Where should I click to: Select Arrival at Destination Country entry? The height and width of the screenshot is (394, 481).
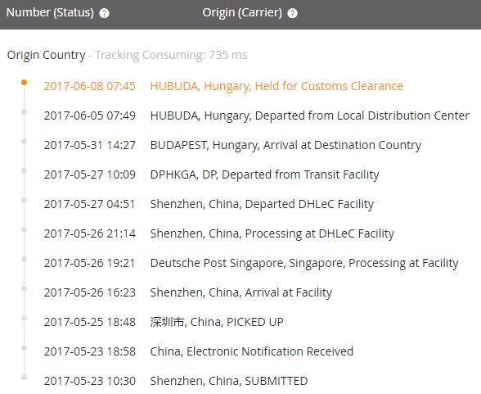tap(232, 145)
